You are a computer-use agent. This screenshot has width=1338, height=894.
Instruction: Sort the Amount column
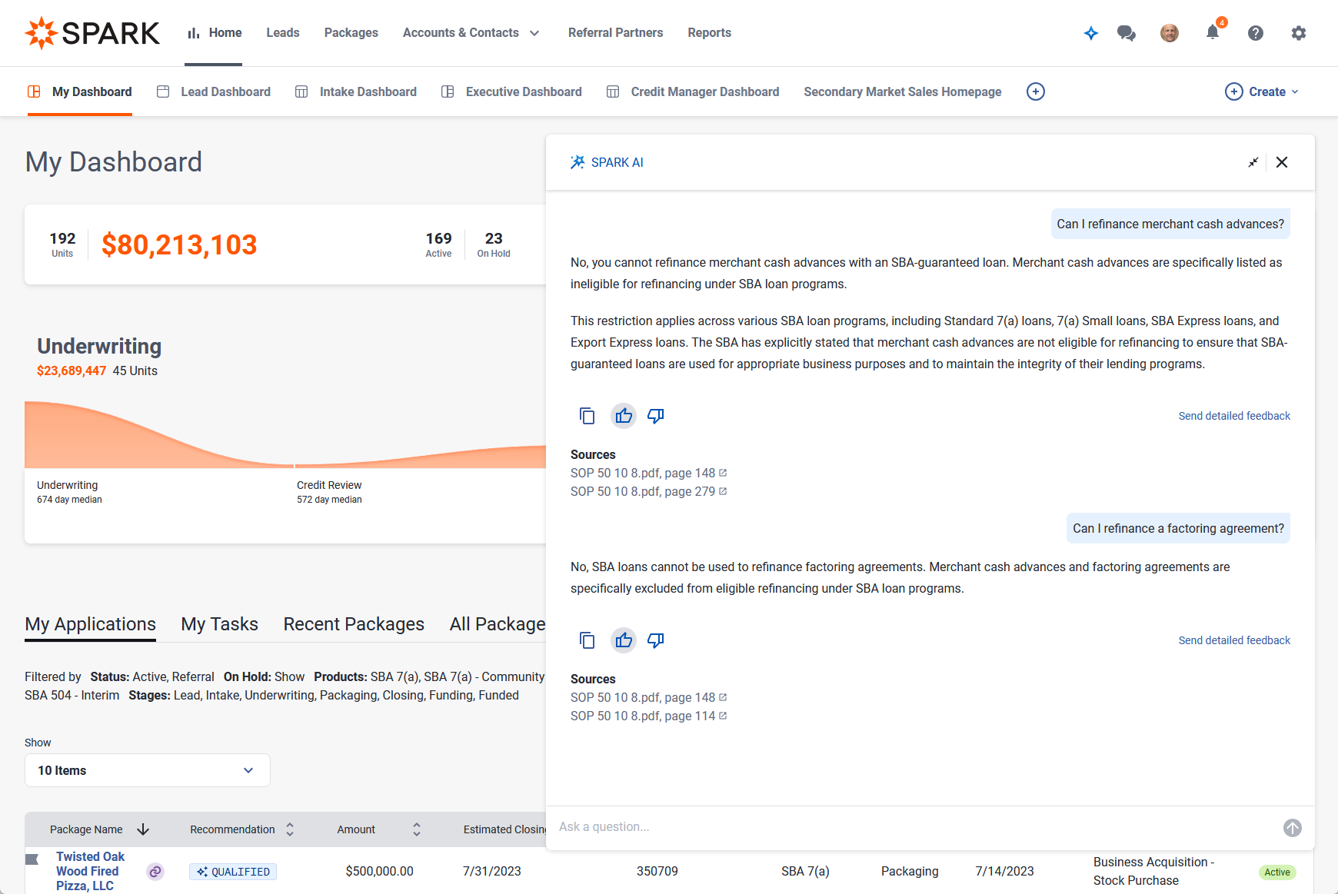point(416,829)
